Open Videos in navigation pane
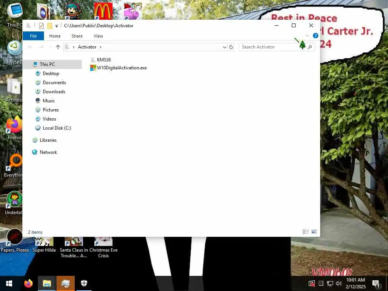This screenshot has height=291, width=388. pyautogui.click(x=50, y=119)
